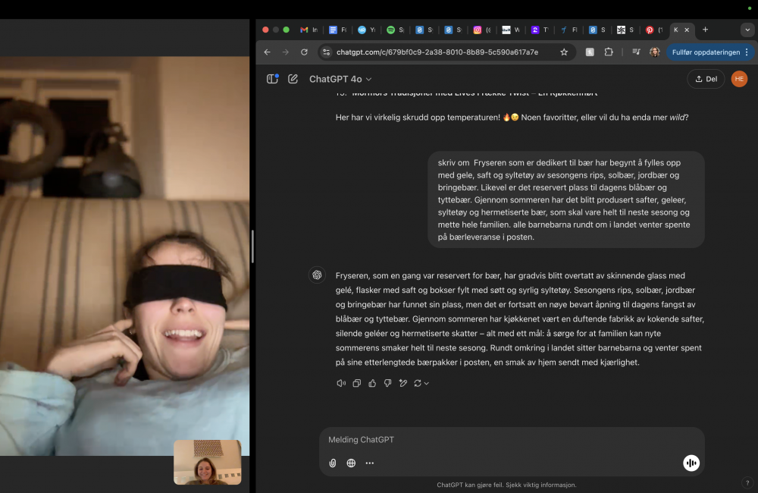Give the response a thumbs up
This screenshot has height=493, width=758.
(x=372, y=383)
